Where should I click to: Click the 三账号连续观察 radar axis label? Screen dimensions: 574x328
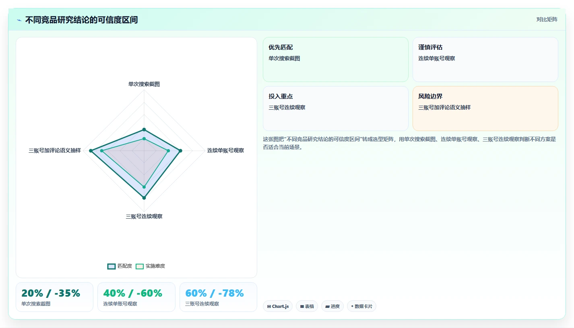click(x=144, y=216)
